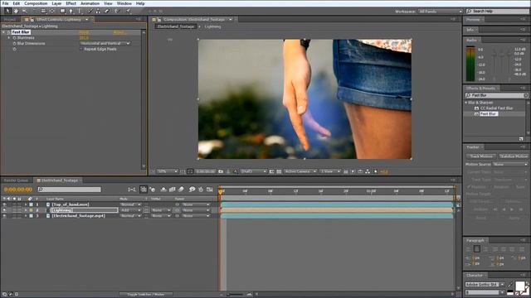Click the Stabilize Motion button
Image resolution: width=531 pixels, height=298 pixels.
click(514, 156)
